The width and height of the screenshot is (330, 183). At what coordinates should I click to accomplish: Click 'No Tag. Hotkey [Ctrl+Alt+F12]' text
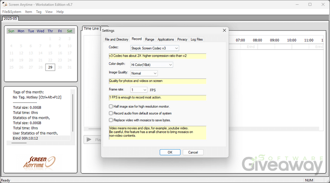[37, 97]
